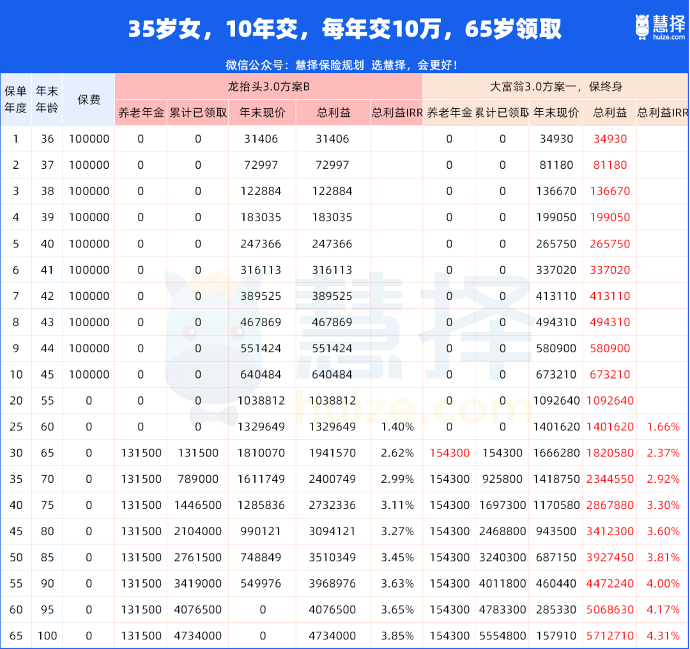Click the 年末年龄 column header
690x649 pixels.
point(47,99)
